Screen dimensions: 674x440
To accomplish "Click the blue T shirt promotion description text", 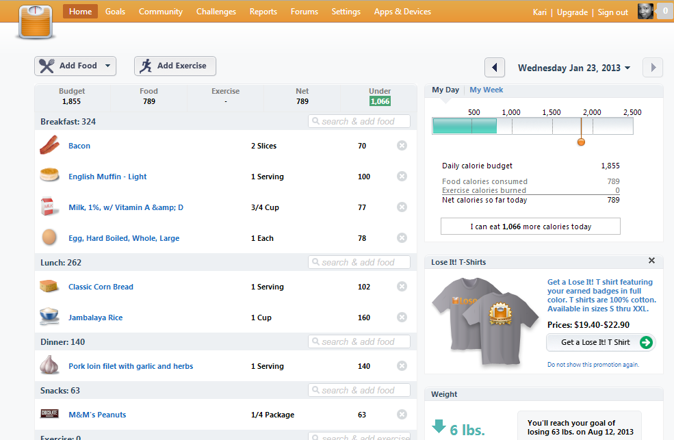I will [x=601, y=295].
